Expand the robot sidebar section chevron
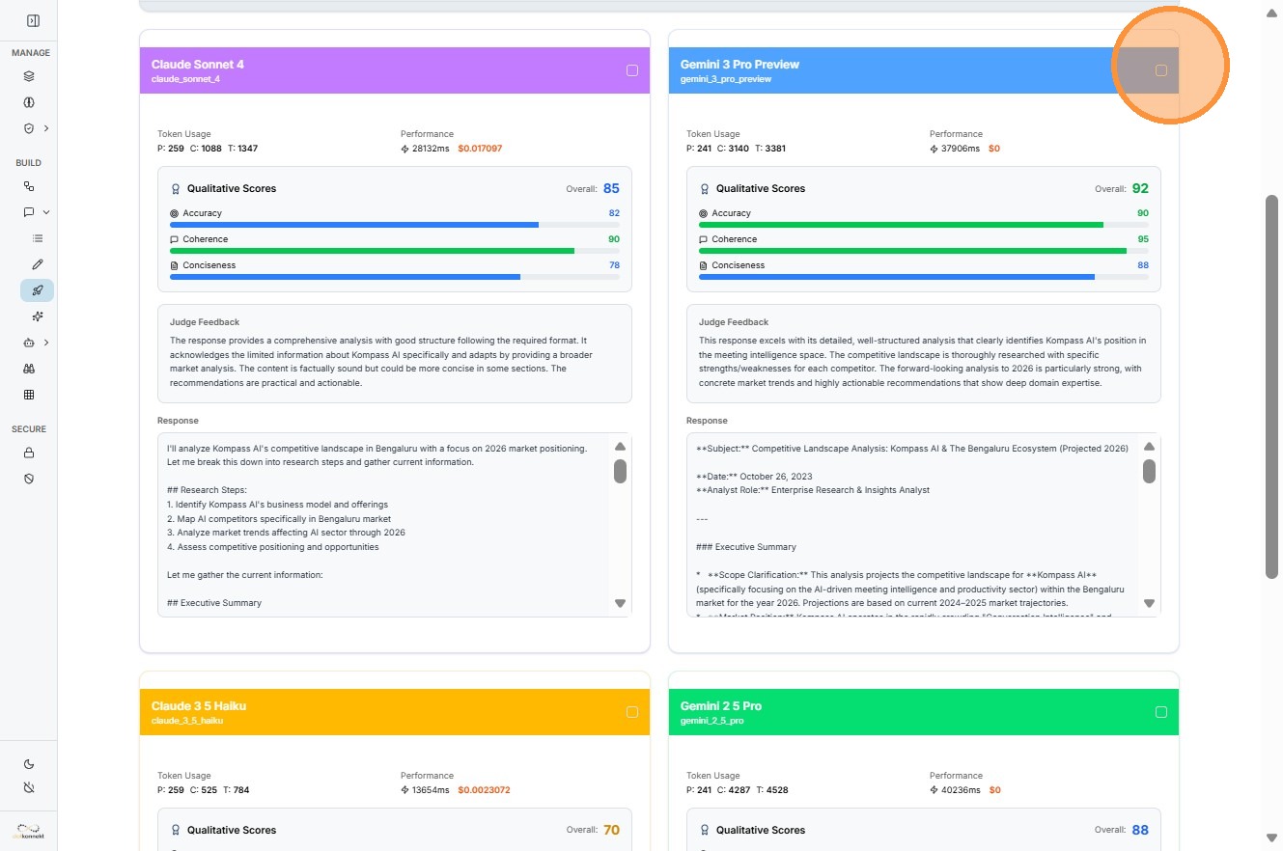This screenshot has width=1283, height=851. tap(46, 343)
